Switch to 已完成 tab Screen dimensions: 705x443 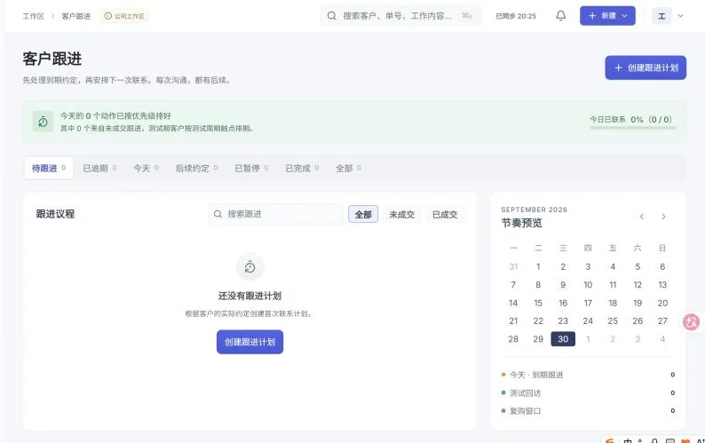point(302,168)
